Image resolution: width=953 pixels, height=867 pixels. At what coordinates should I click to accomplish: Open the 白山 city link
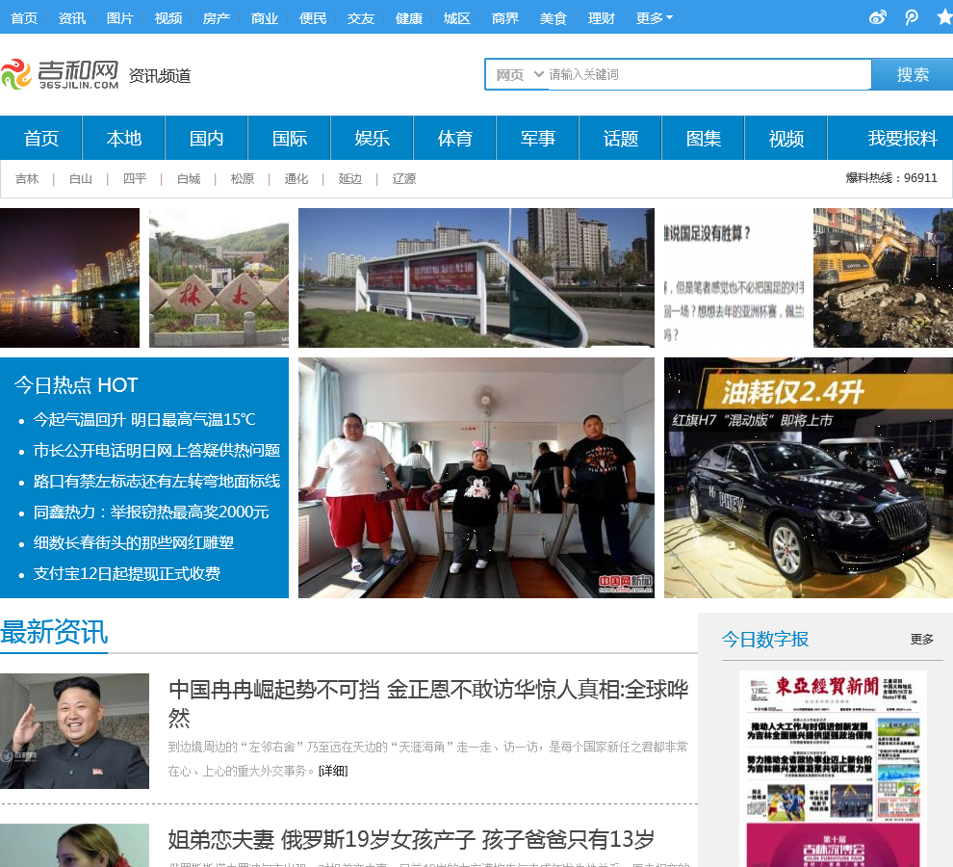coord(81,179)
